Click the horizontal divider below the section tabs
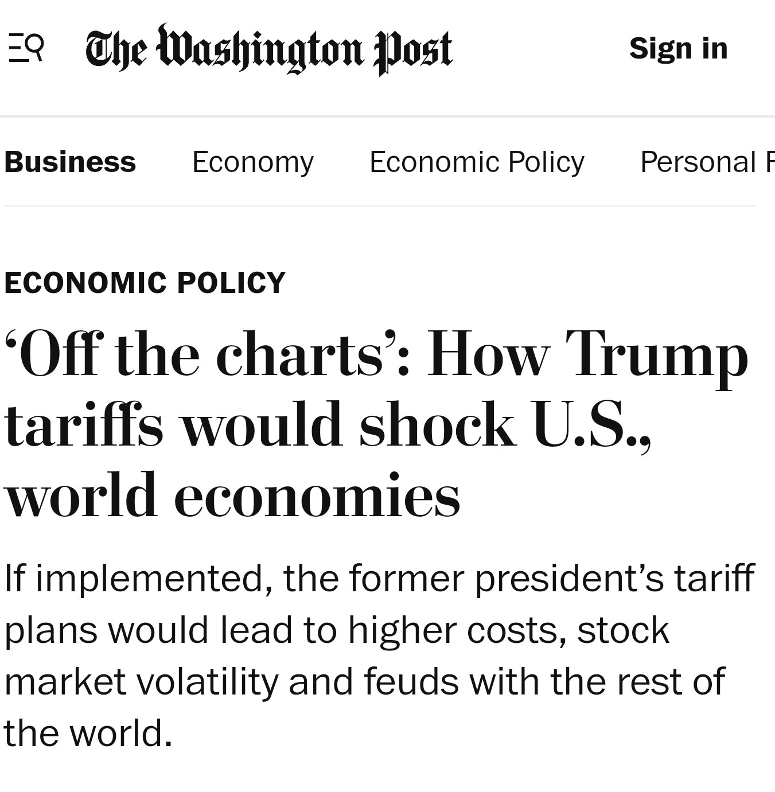 pyautogui.click(x=379, y=205)
